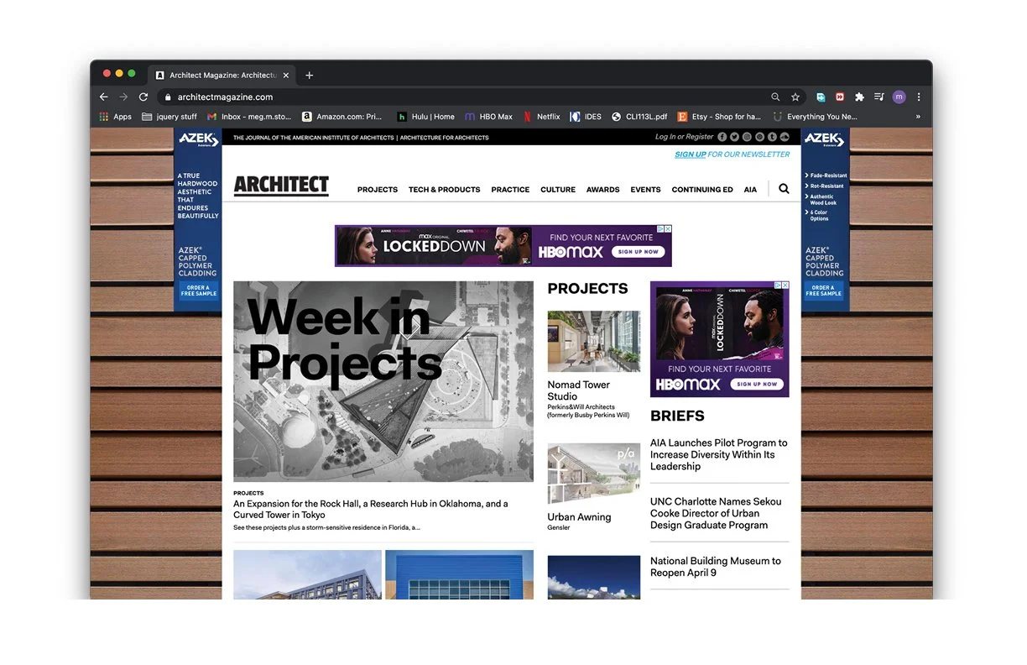Click the 'Log In or Register' link

(x=684, y=137)
